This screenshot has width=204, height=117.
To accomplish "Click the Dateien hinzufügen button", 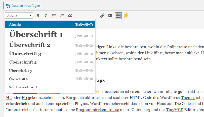I will [23, 6].
